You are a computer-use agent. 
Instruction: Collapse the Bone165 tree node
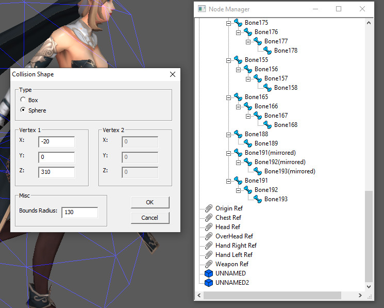click(228, 98)
